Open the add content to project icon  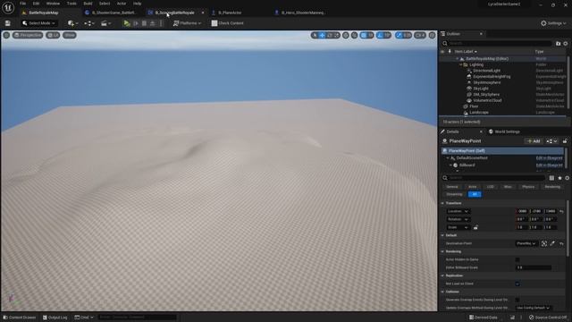72,23
